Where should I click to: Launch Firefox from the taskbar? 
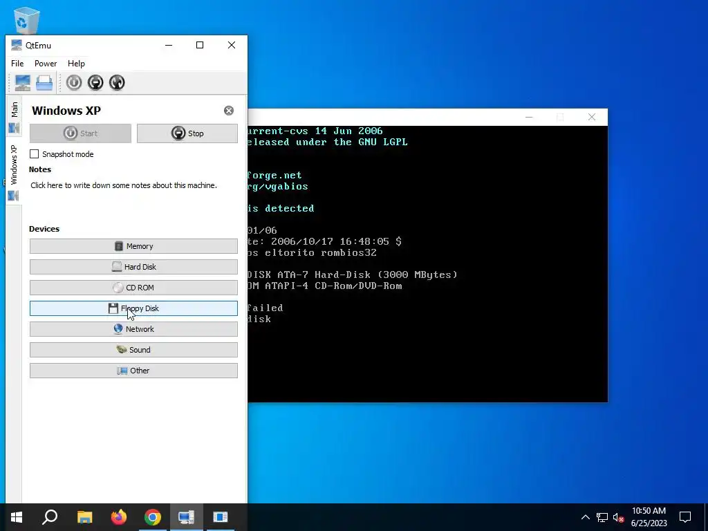tap(119, 517)
